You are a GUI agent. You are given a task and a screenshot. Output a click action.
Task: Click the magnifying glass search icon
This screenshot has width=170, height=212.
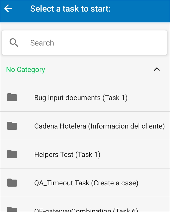pyautogui.click(x=14, y=43)
